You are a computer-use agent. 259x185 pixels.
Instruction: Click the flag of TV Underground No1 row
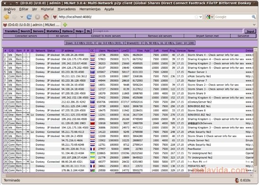(x=92, y=153)
